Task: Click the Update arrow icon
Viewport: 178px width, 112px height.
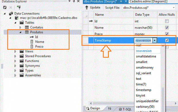Action: 87,7
